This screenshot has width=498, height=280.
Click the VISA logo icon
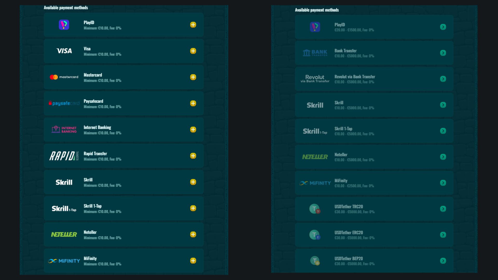coord(64,51)
